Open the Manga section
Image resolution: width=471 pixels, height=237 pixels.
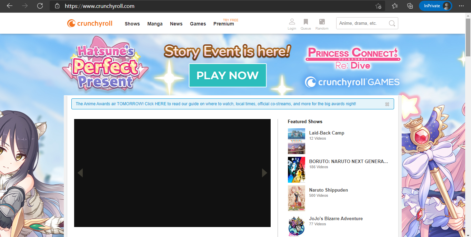(155, 24)
